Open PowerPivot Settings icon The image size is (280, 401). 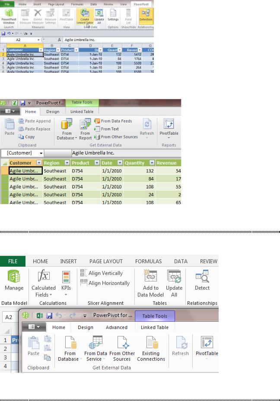click(x=113, y=15)
